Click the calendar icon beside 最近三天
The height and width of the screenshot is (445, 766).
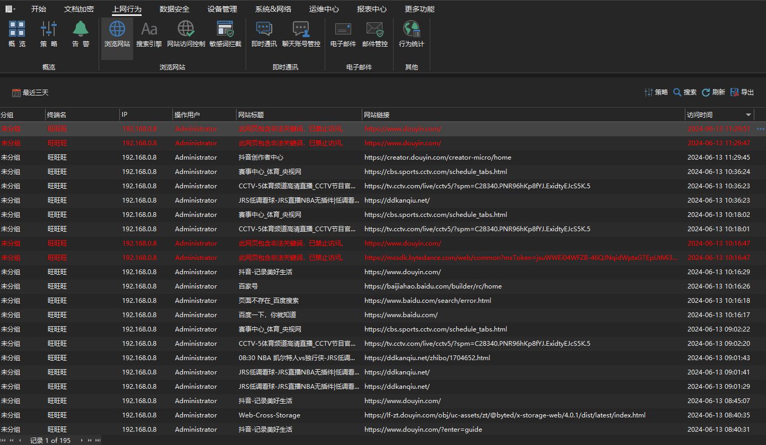click(16, 93)
